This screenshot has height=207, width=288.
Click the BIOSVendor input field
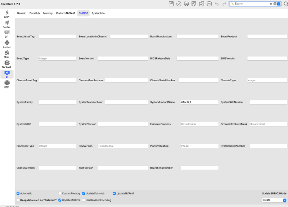point(267,59)
